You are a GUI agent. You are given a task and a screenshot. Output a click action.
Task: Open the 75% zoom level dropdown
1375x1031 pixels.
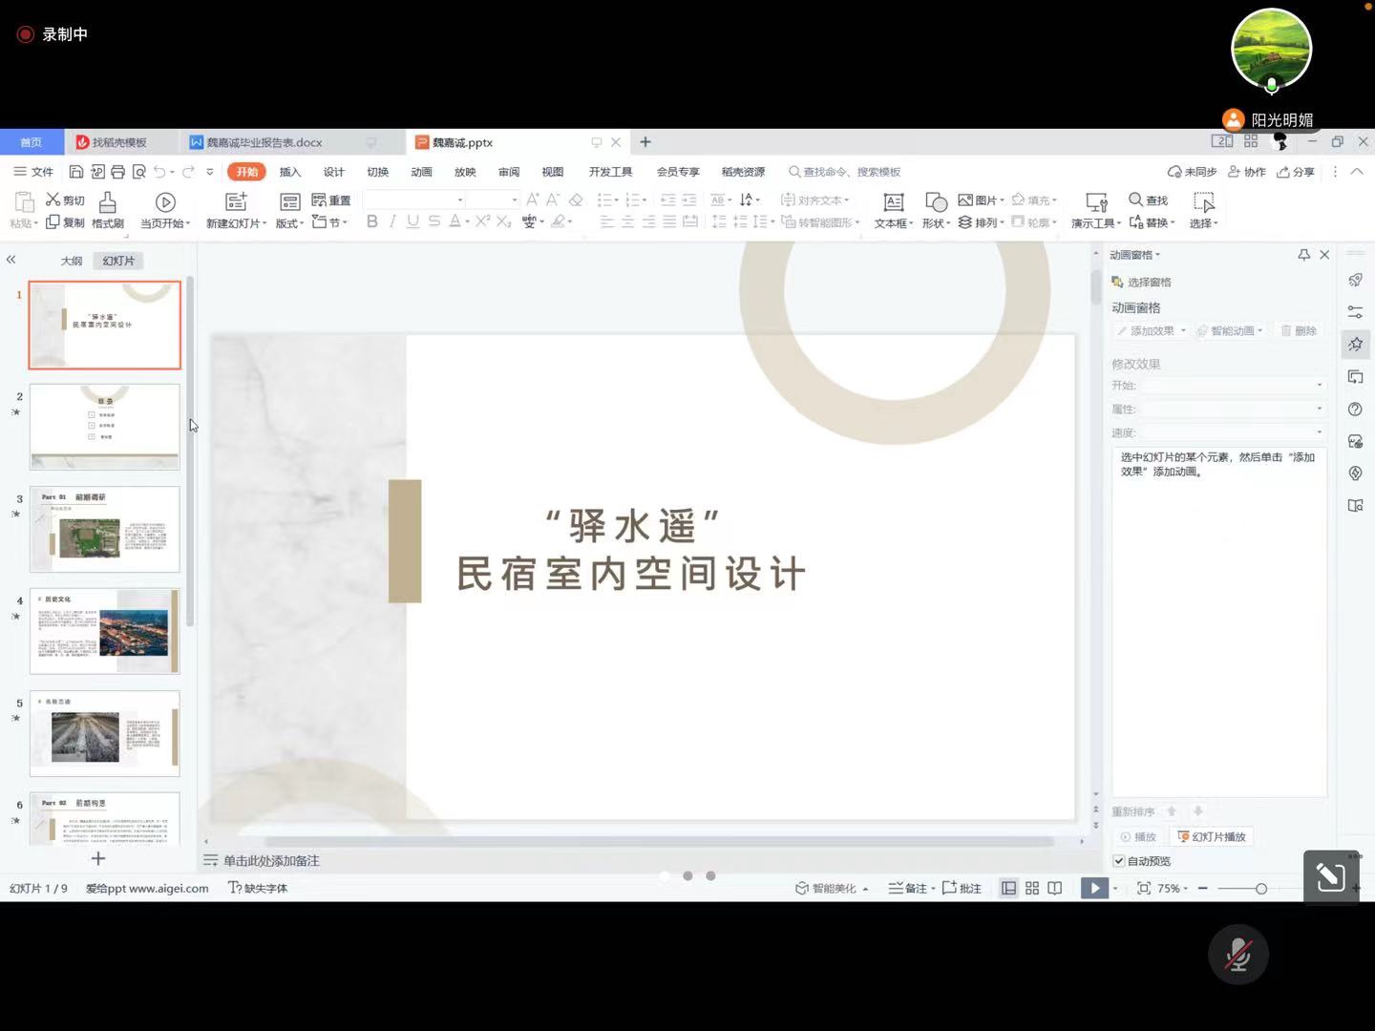pos(1173,888)
